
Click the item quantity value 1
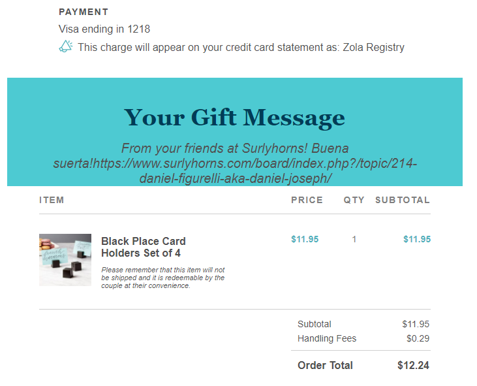coord(354,239)
